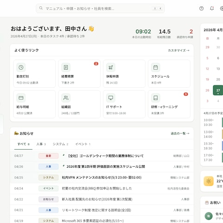
Task: Focus the マニュアル・申請 search field
Action: 100,8
